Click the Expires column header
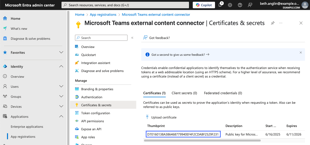This screenshot has width=310, height=145. pyautogui.click(x=292, y=126)
